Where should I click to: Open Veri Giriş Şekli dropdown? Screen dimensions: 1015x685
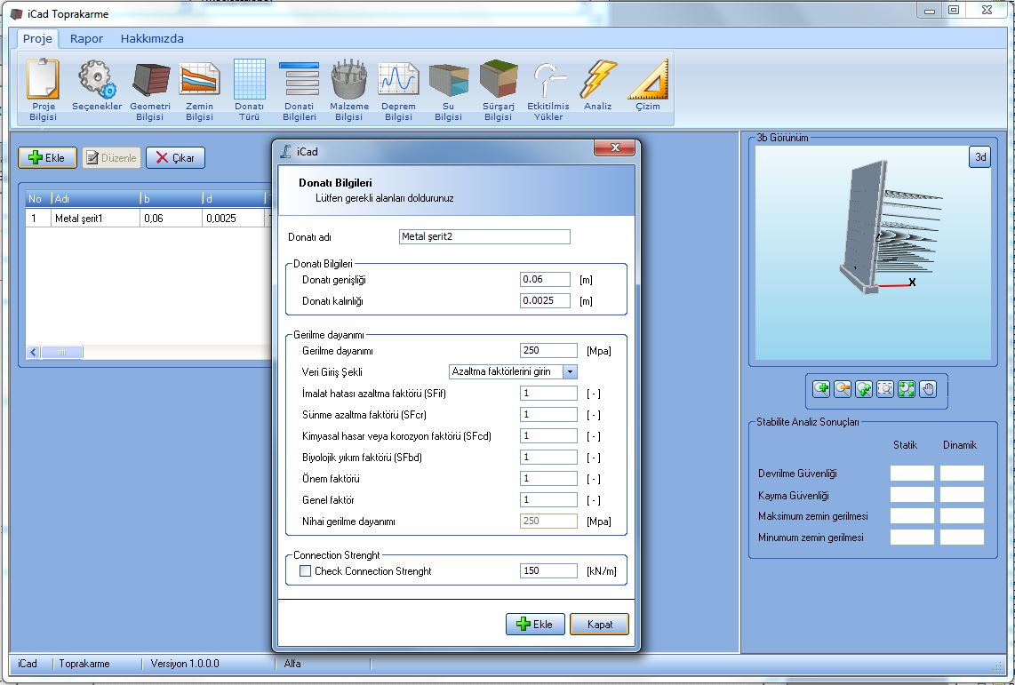[x=570, y=371]
